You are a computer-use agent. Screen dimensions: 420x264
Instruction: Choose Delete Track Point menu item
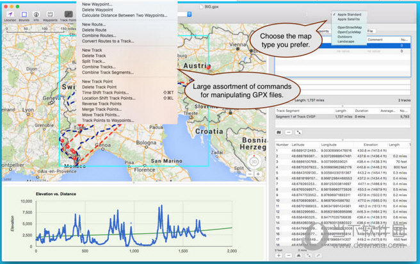coord(99,87)
